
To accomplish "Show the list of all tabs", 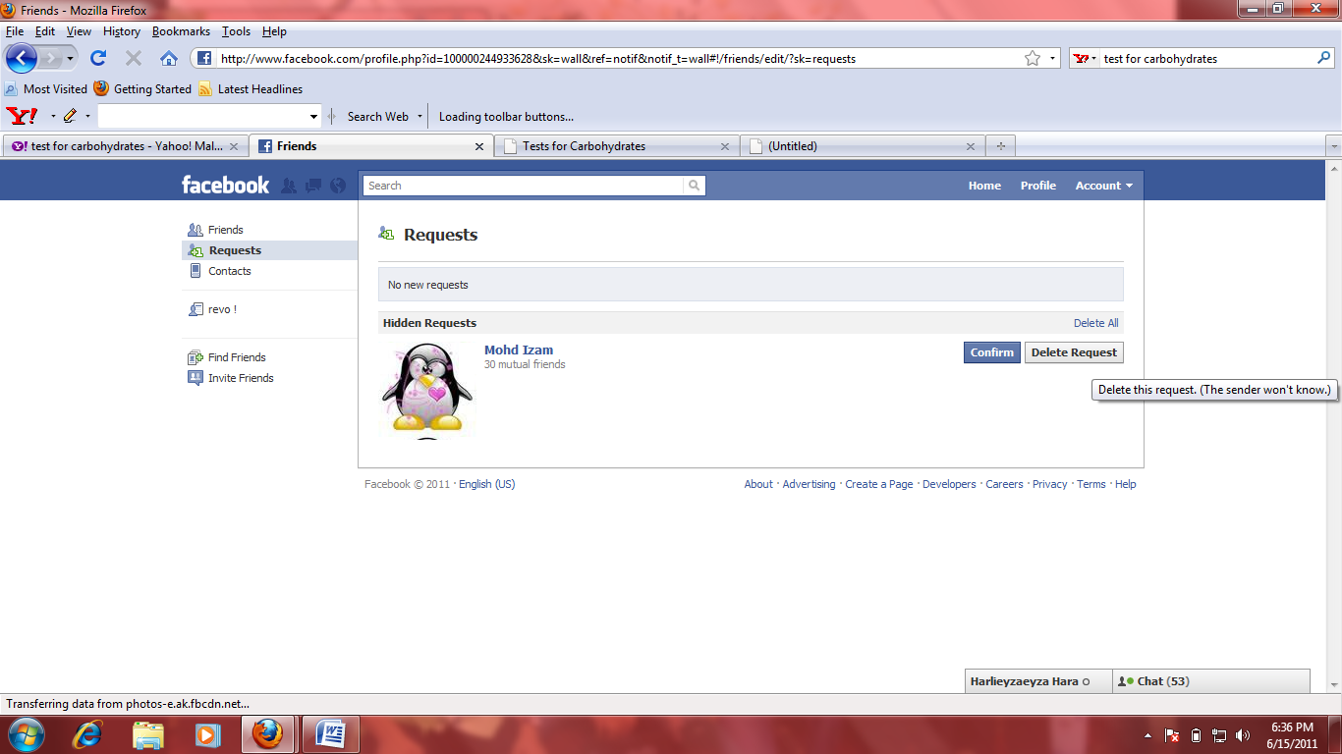I will point(1333,146).
